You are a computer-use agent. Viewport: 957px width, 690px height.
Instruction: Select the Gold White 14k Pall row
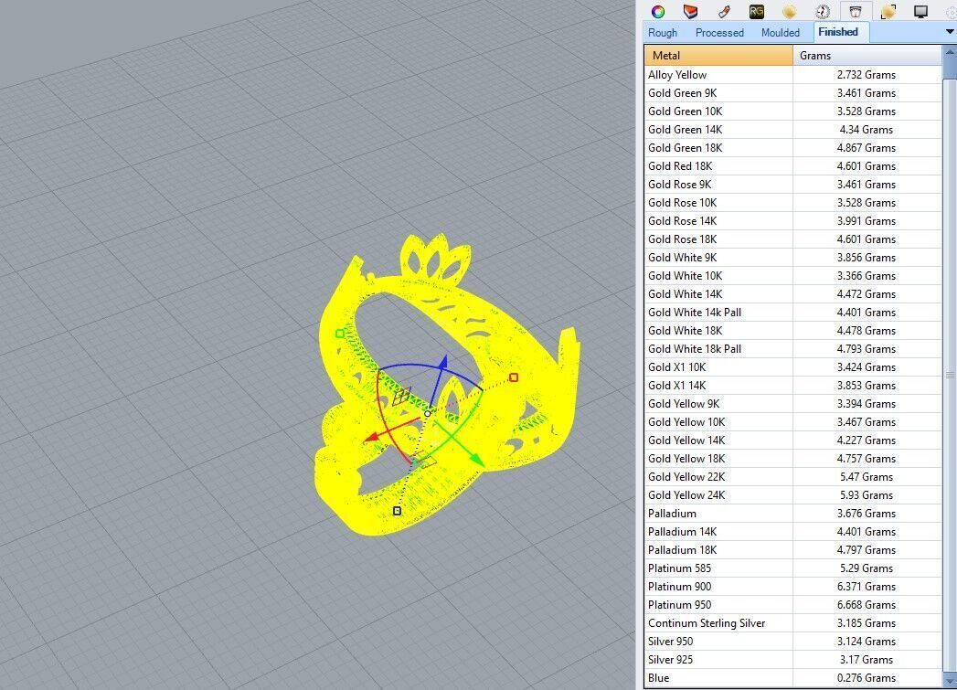792,313
